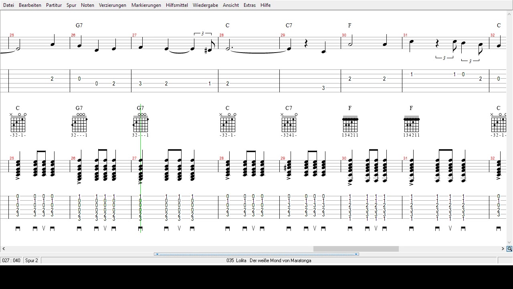Click the F chord diagram at measure 31
Screen dimensions: 513x289
tap(412, 124)
